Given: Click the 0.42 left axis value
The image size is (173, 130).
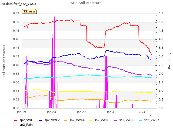Looking at the screenshot, I should (x=16, y=57).
